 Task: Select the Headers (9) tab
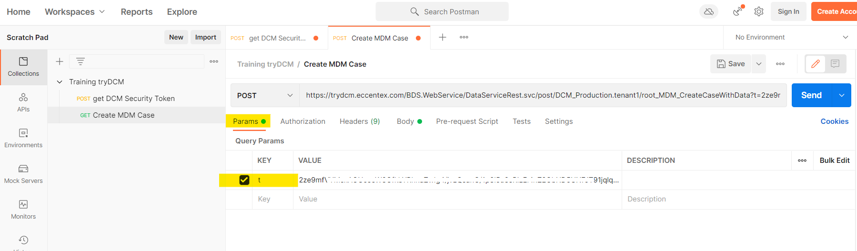360,121
